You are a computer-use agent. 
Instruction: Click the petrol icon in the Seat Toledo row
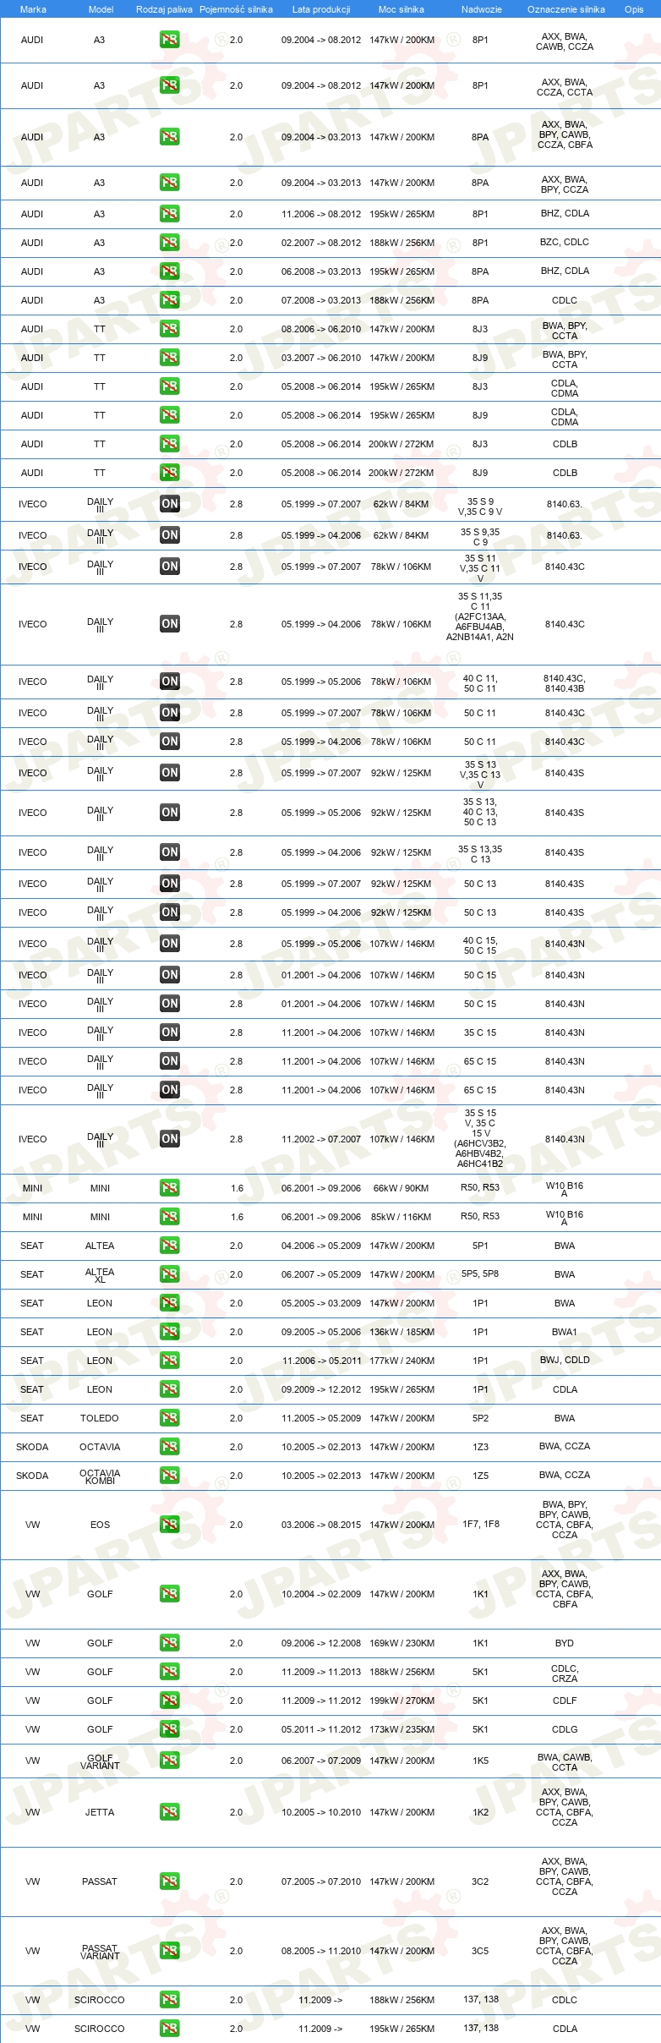(x=169, y=1418)
